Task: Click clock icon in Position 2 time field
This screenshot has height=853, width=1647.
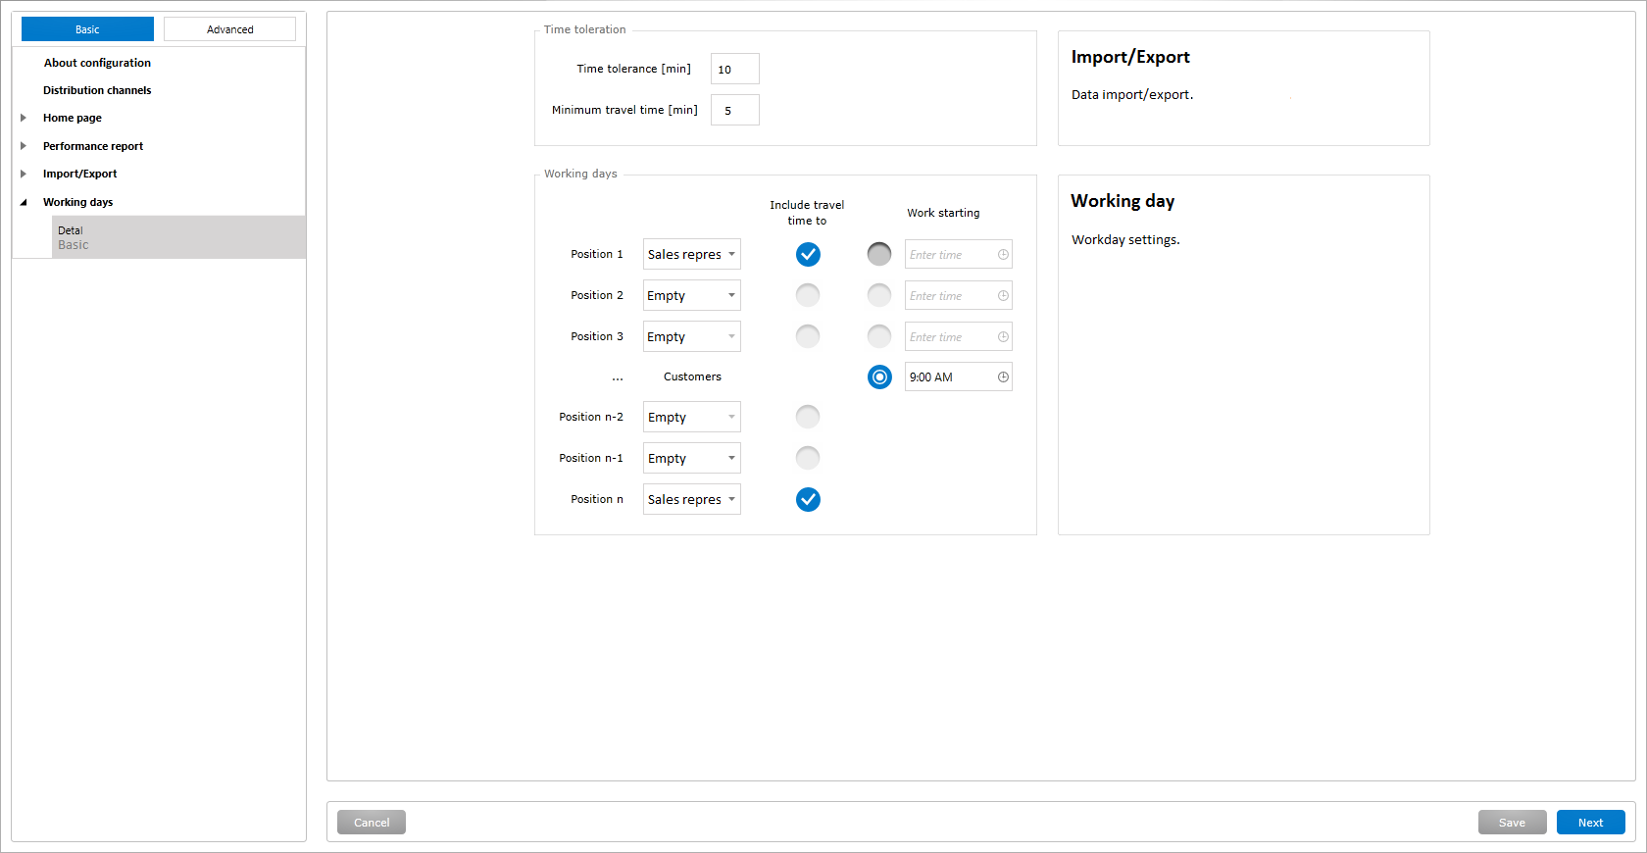Action: [1003, 296]
